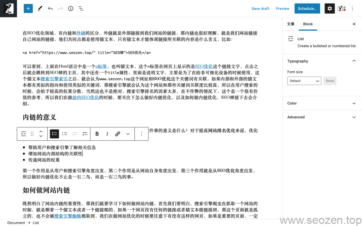362x226 pixels.
Task: Open the document Outline list view icon
Action: tap(81, 8)
